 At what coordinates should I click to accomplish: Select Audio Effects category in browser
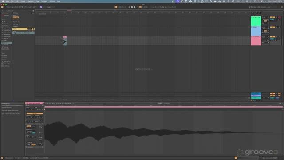[7, 30]
